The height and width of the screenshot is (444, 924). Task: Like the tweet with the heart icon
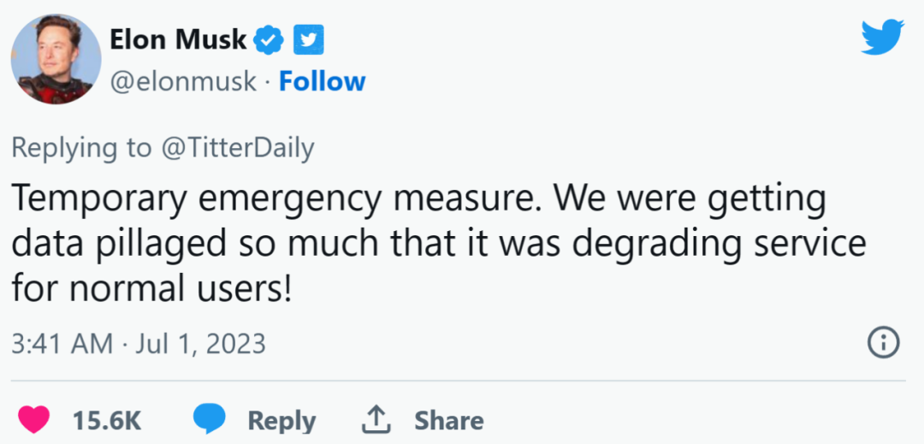[x=33, y=419]
